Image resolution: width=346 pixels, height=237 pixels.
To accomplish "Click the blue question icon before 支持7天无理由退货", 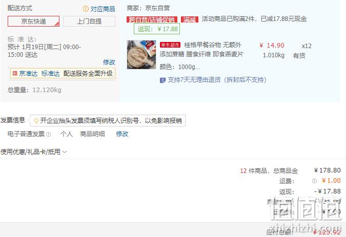I will (162, 80).
